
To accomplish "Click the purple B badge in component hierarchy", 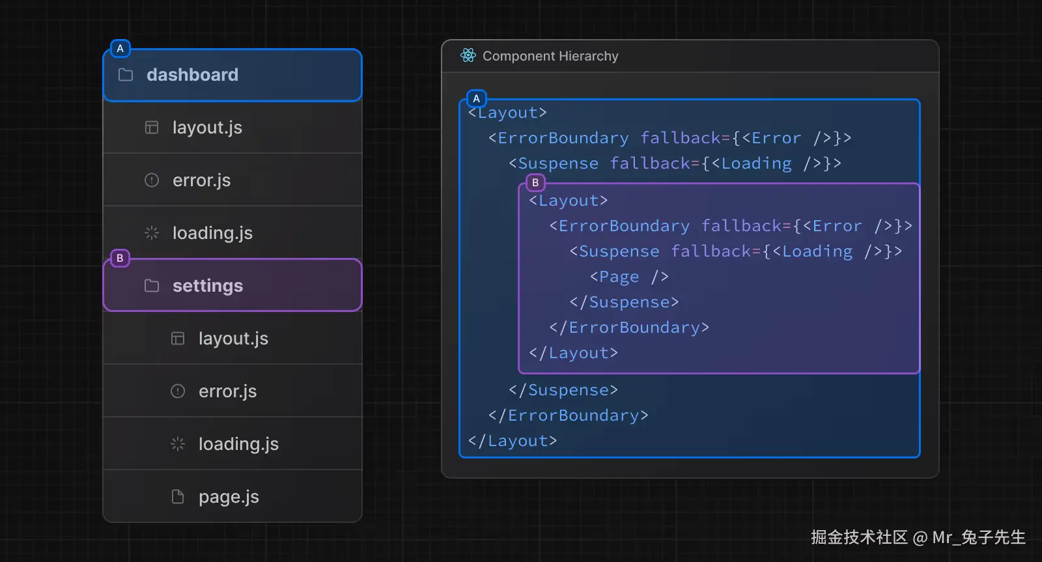I will (x=535, y=183).
